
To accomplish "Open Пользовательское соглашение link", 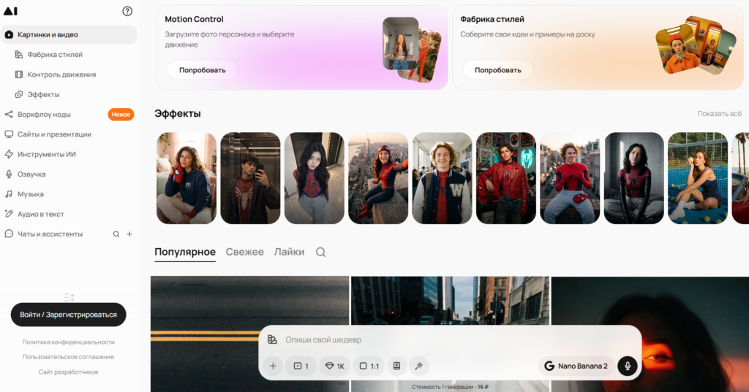I will click(68, 357).
